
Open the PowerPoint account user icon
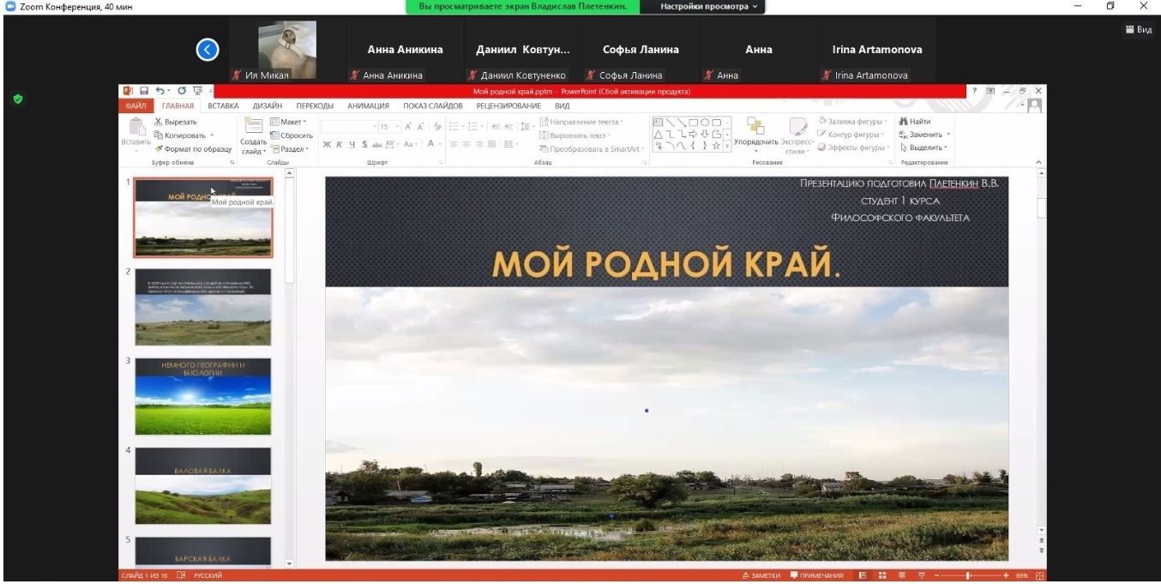(1035, 105)
